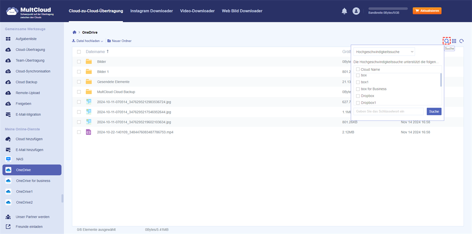Screen dimensions: 472x234
Task: Open the Web Bild Downloader tab
Action: [242, 11]
